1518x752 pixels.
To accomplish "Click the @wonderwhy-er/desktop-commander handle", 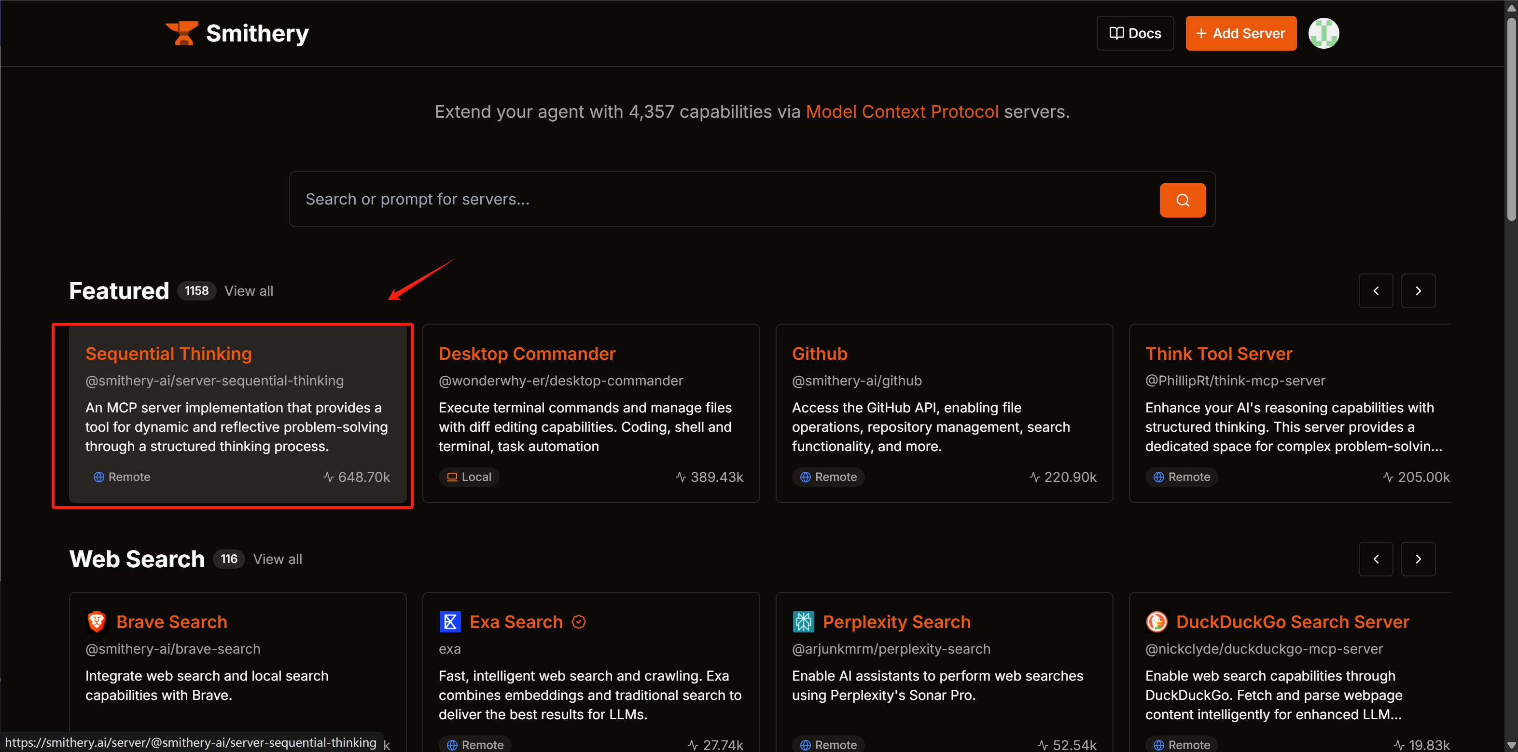I will (560, 381).
